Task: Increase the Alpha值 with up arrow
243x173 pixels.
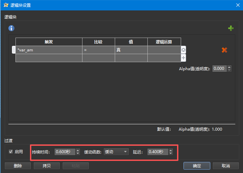Action: 229,67
